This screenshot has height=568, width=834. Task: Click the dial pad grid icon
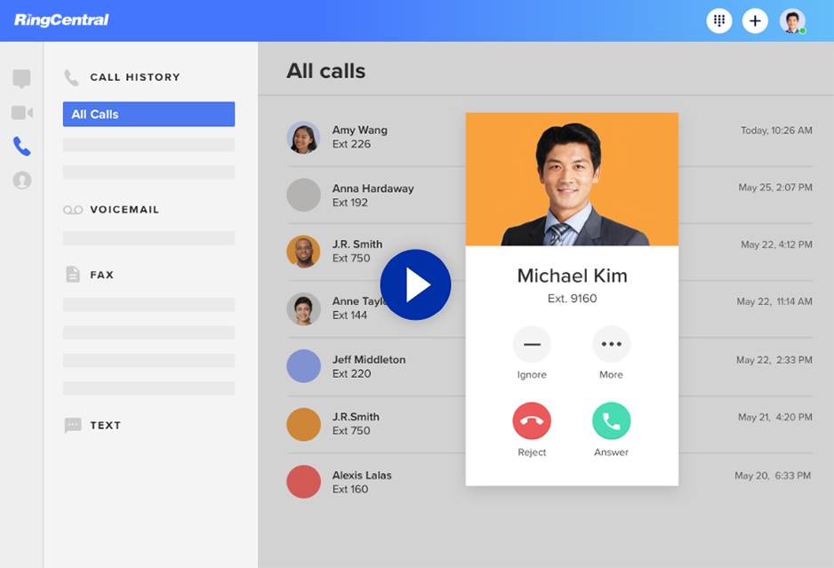[x=718, y=20]
